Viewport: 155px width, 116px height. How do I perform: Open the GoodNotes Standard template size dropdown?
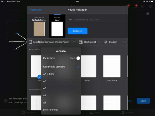click(52, 42)
